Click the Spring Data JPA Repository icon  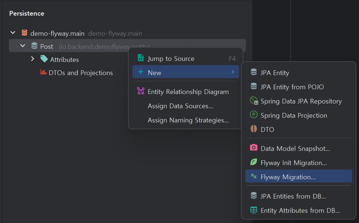254,101
